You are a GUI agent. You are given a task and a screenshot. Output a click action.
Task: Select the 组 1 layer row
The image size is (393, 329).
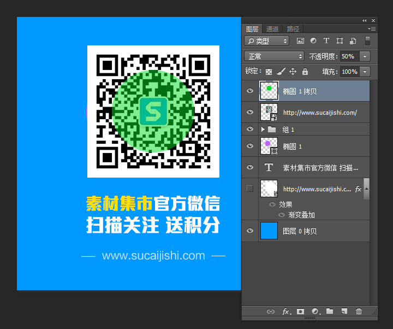pyautogui.click(x=306, y=129)
